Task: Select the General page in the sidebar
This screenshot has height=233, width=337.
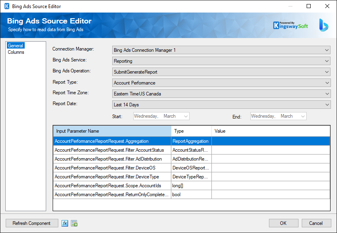Action: pos(15,45)
